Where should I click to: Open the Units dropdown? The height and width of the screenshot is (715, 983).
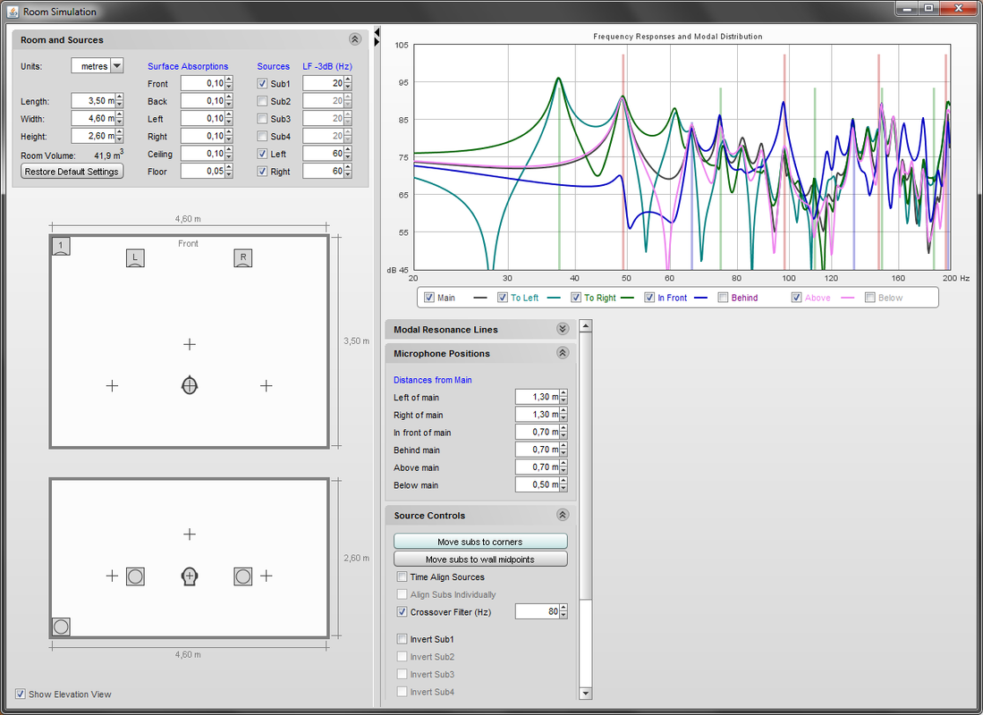[117, 66]
